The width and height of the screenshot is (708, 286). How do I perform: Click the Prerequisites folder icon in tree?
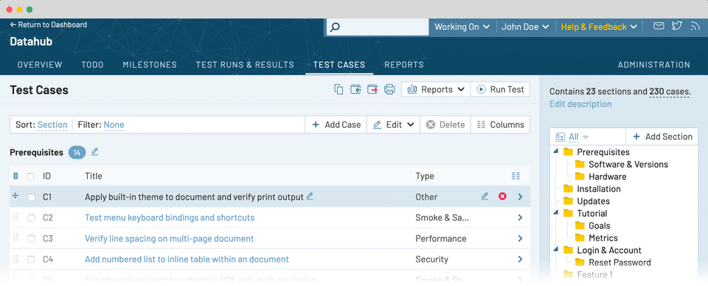click(568, 152)
